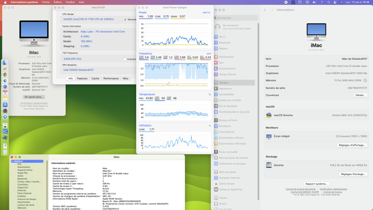Image resolution: width=373 pixels, height=210 pixels.
Task: Click the settings sidebar scrollbar
Action: [258, 112]
